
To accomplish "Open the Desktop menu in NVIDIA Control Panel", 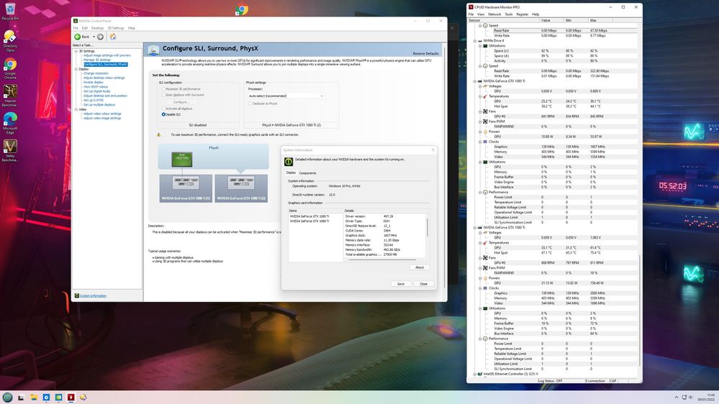I will pyautogui.click(x=97, y=28).
